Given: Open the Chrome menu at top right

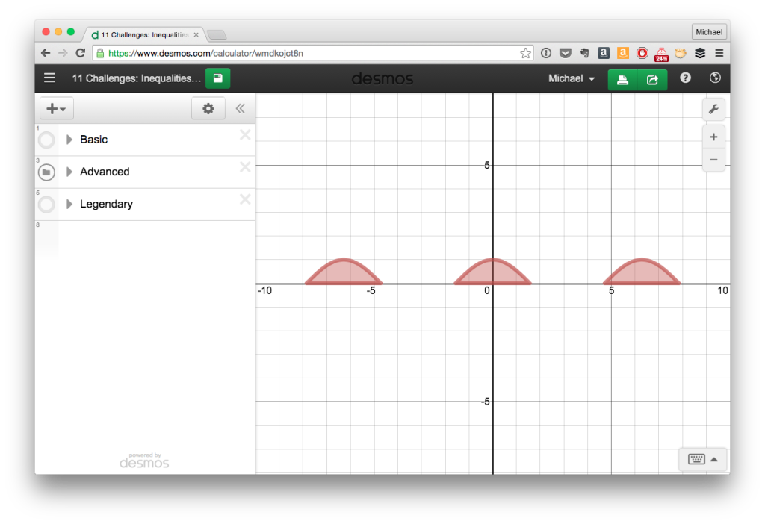Looking at the screenshot, I should pos(719,53).
